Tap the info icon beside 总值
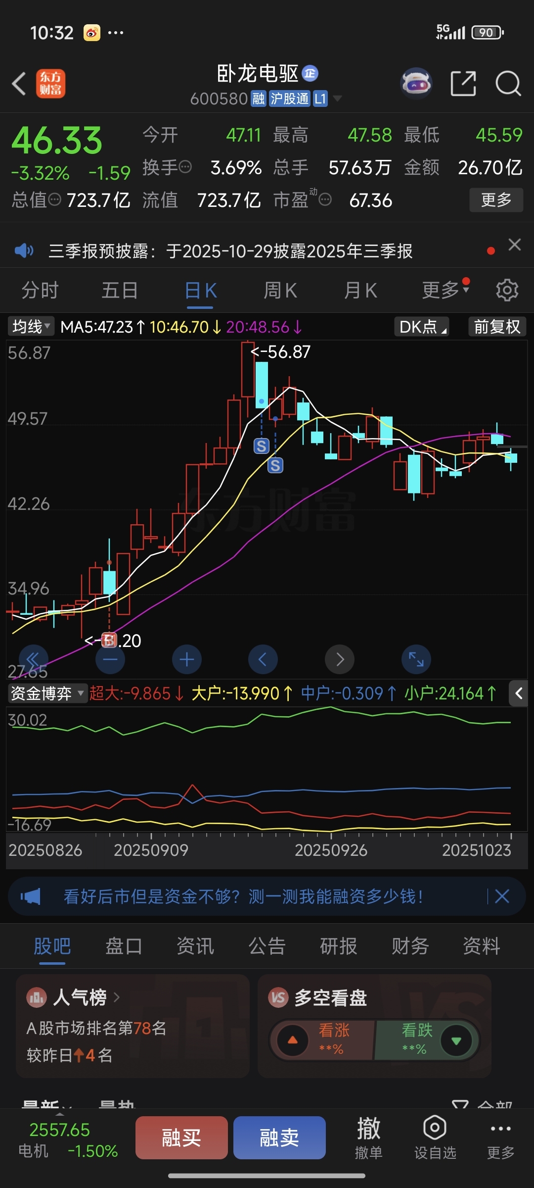 [55, 199]
